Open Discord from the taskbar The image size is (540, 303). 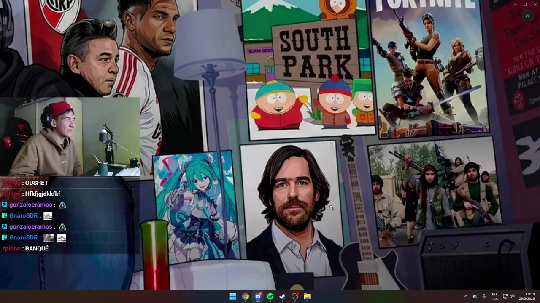point(258,296)
